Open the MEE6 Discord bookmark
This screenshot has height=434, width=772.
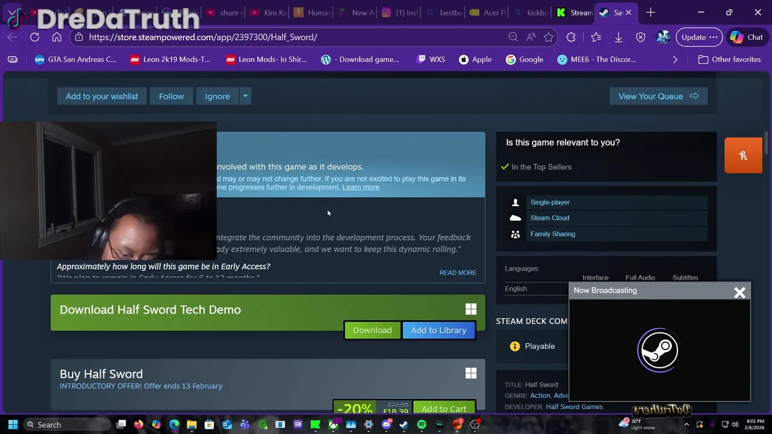point(596,59)
